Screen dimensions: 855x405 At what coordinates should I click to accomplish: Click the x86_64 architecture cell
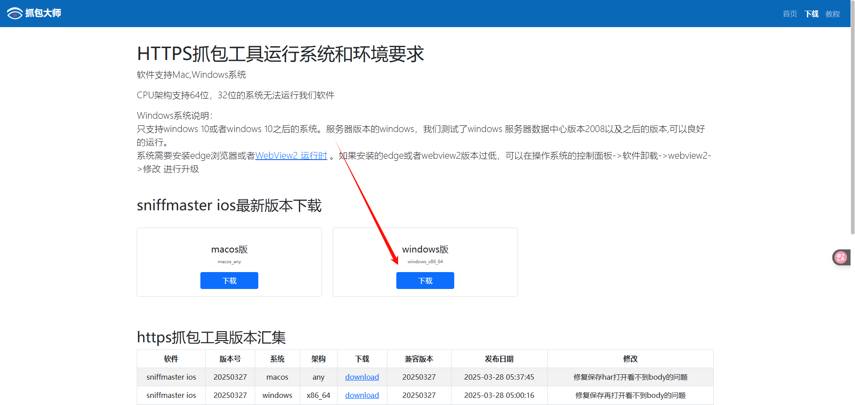[318, 395]
